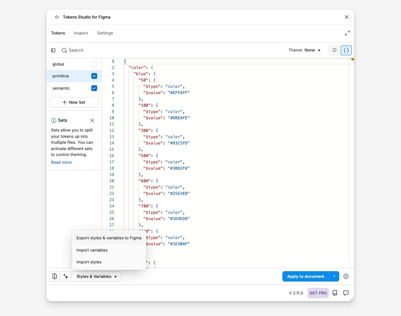401x316 pixels.
Task: Switch to the list view of tokens
Action: [x=334, y=50]
